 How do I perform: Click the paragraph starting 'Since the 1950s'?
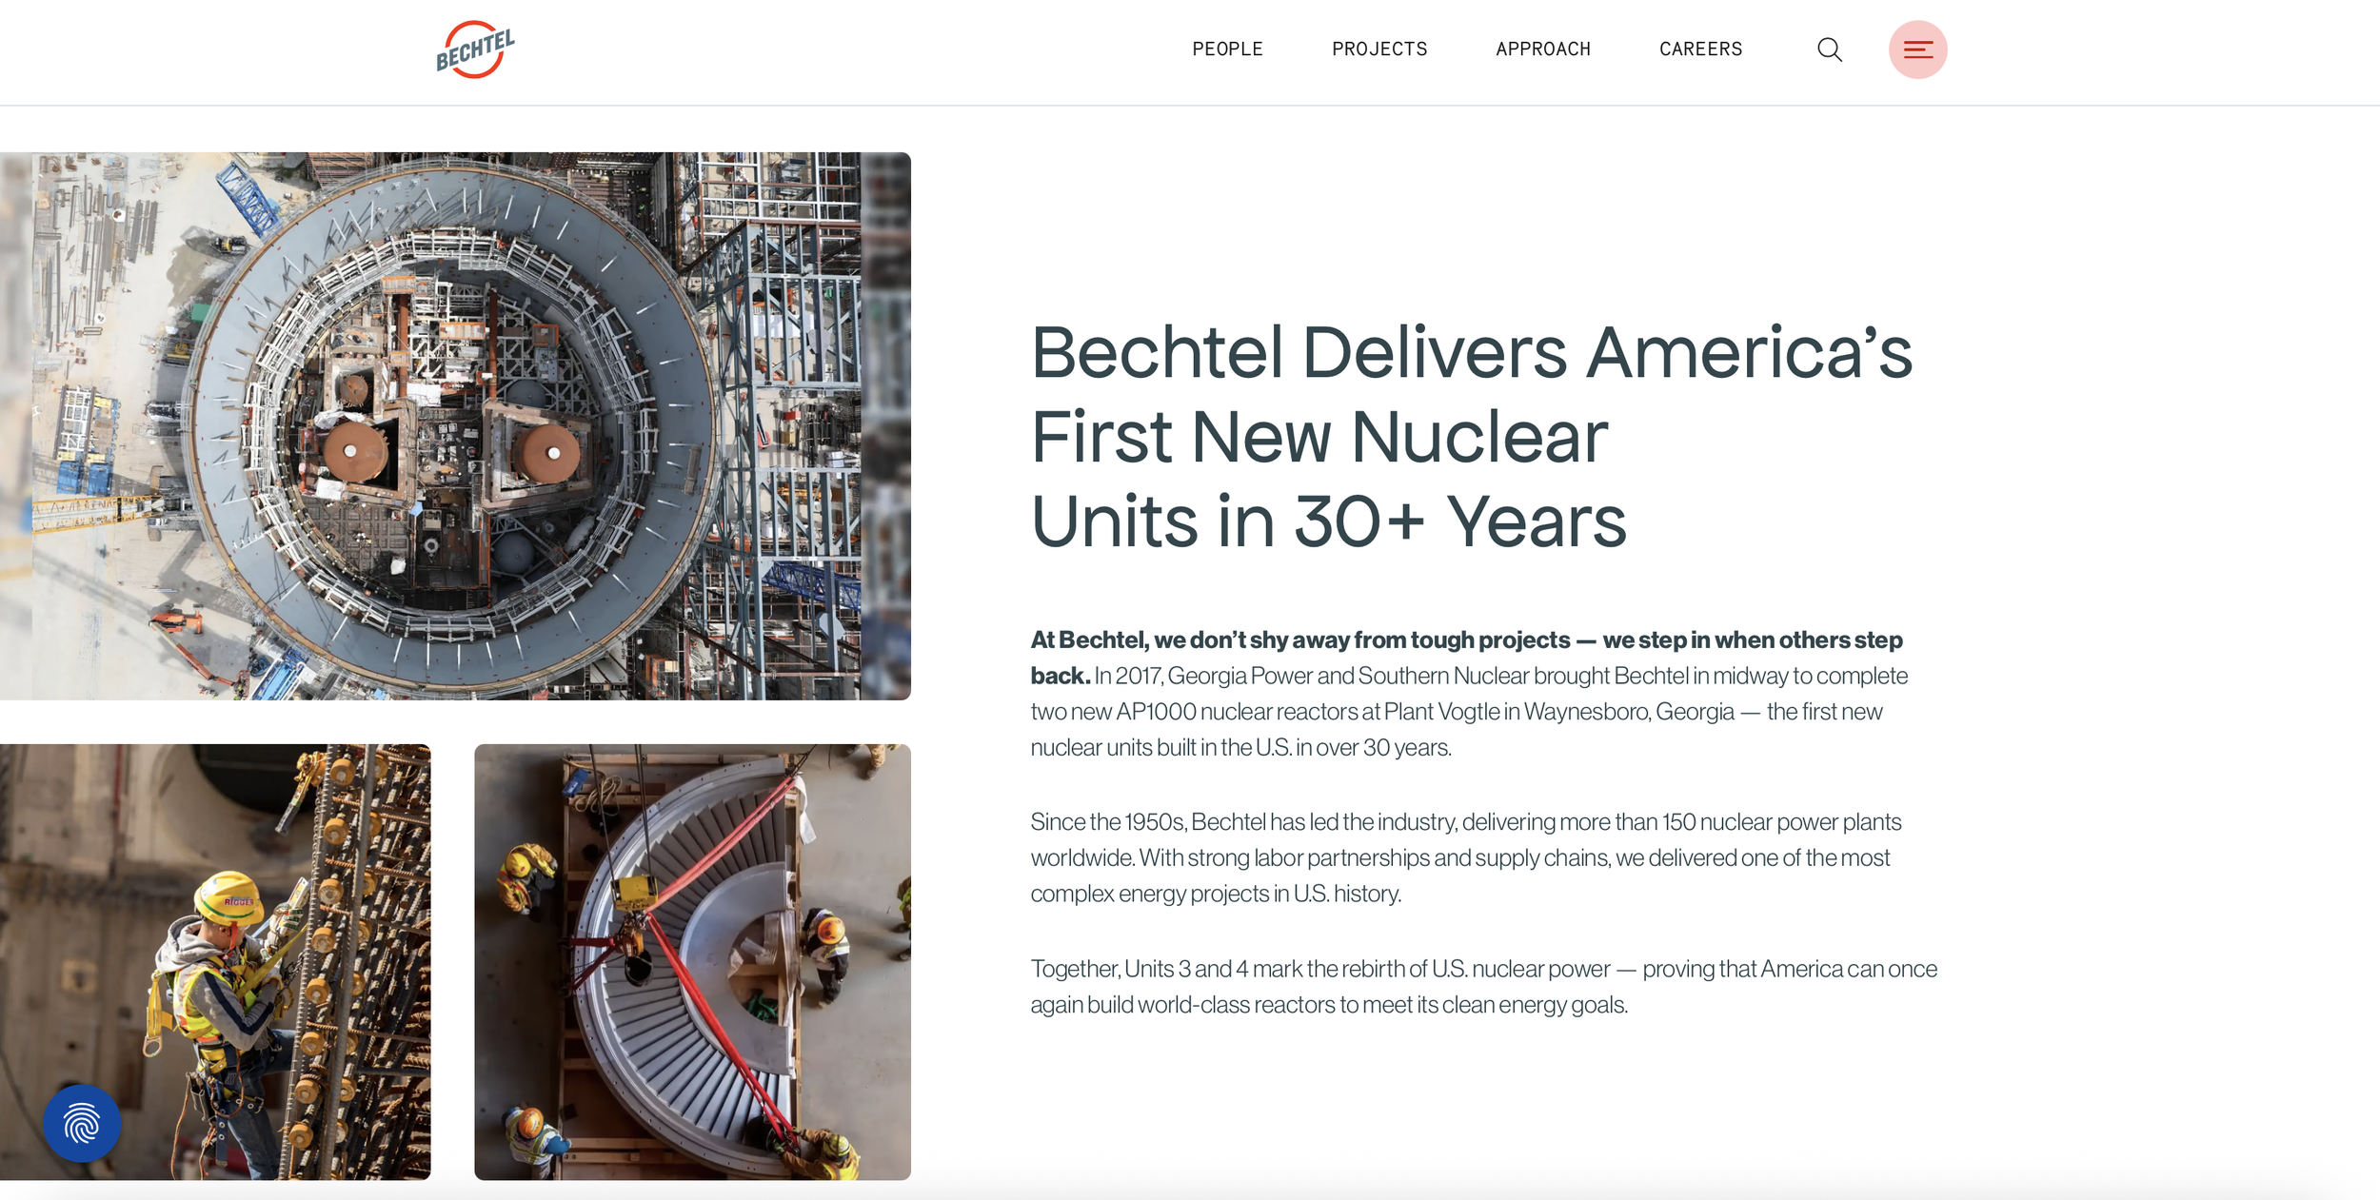pyautogui.click(x=1464, y=857)
